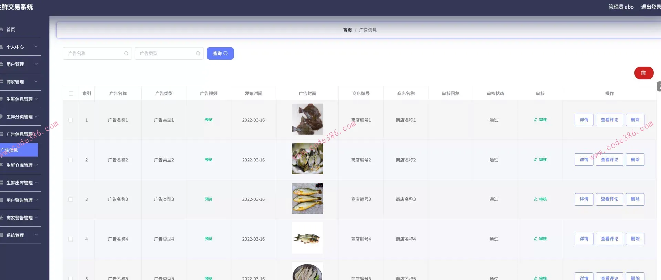Click the 商店名称1 cell
Viewport: 661px width, 280px height.
coord(406,120)
